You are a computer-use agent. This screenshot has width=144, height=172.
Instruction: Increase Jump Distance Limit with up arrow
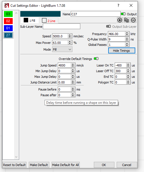(x=73, y=81)
